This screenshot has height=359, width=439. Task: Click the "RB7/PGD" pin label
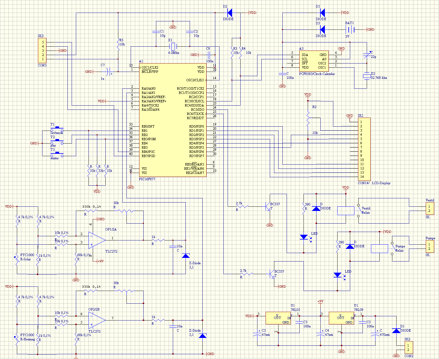[149, 156]
